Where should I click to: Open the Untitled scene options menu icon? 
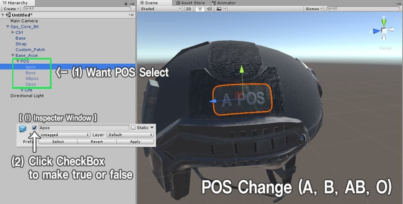(x=131, y=15)
